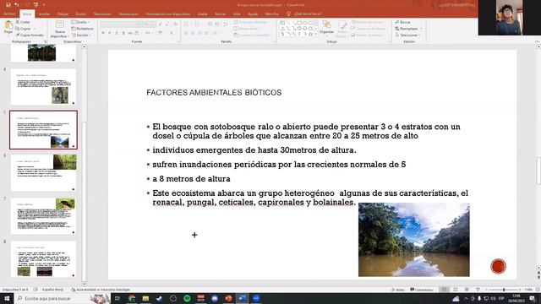The height and width of the screenshot is (304, 541).
Task: Open the Reemplazar dropdown
Action: 408,29
